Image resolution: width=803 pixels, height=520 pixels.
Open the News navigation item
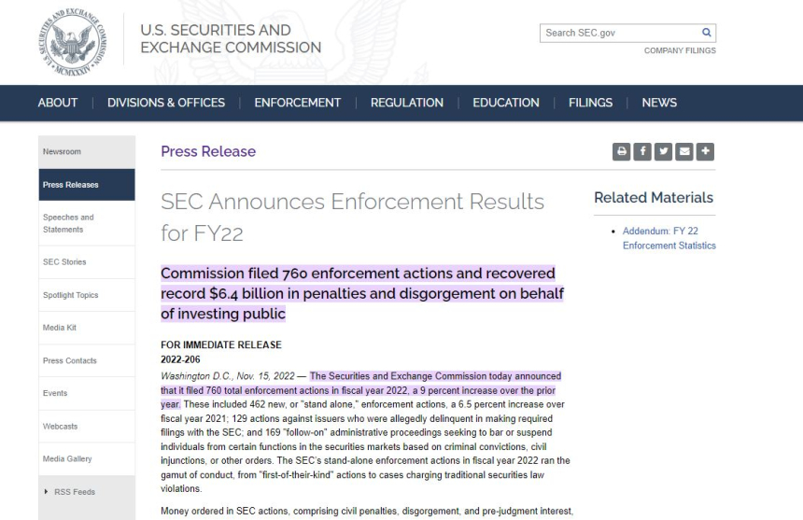659,103
